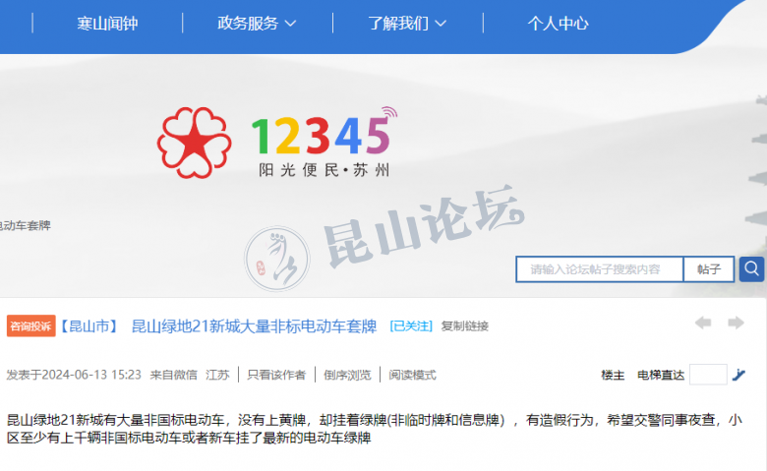Click the 复制链接 link
The height and width of the screenshot is (471, 767).
(465, 326)
